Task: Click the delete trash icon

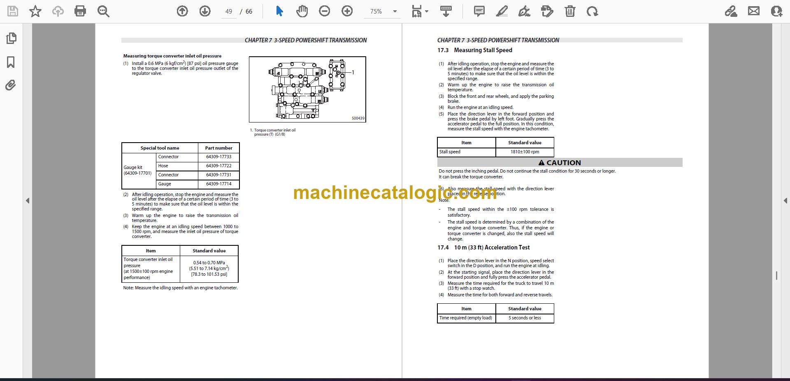Action: [x=570, y=11]
